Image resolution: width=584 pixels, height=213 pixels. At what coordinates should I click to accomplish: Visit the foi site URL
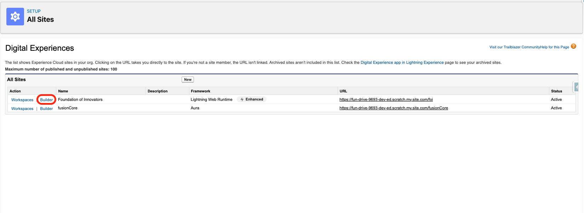[386, 99]
